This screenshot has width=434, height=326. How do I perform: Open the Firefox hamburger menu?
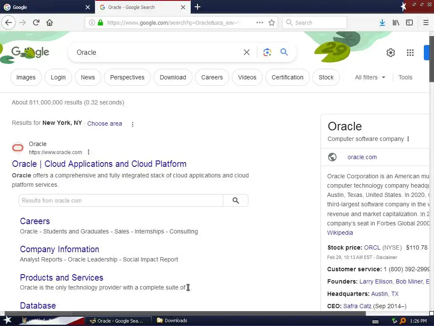pyautogui.click(x=426, y=22)
